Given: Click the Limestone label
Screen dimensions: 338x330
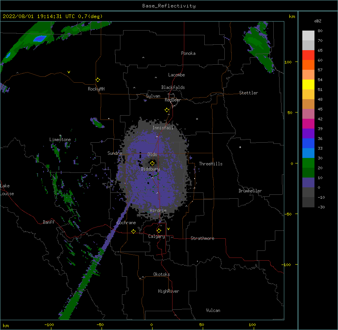Looking at the screenshot, I should [x=60, y=140].
